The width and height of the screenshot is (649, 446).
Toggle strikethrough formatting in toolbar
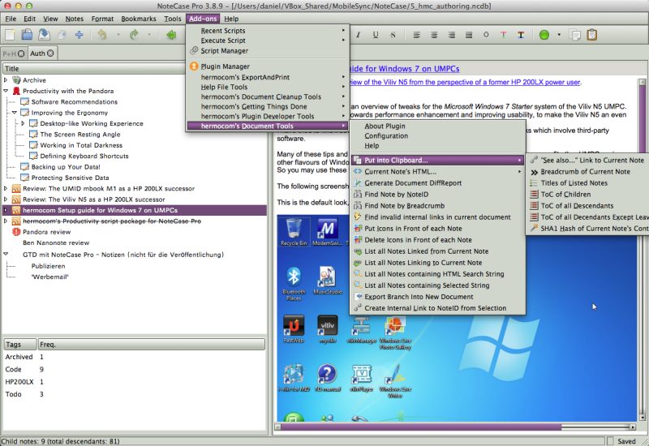click(x=393, y=35)
